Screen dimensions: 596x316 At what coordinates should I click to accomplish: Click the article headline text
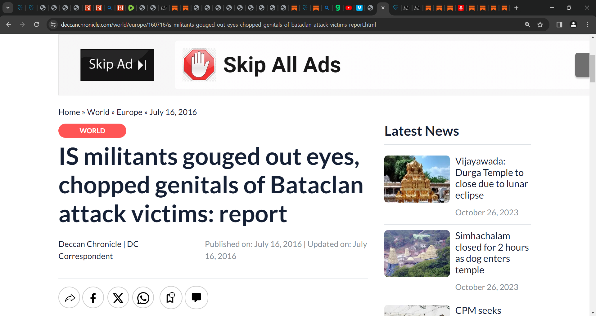pyautogui.click(x=211, y=185)
